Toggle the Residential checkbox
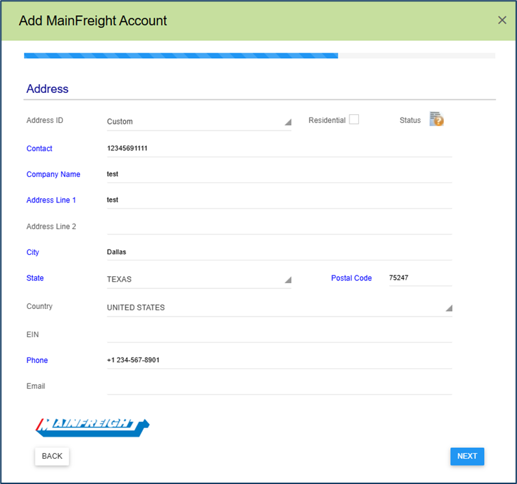 tap(354, 120)
